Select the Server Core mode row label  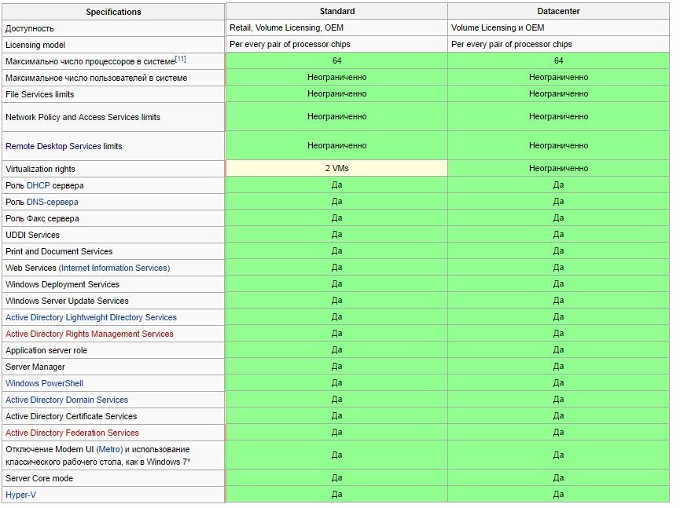point(39,478)
